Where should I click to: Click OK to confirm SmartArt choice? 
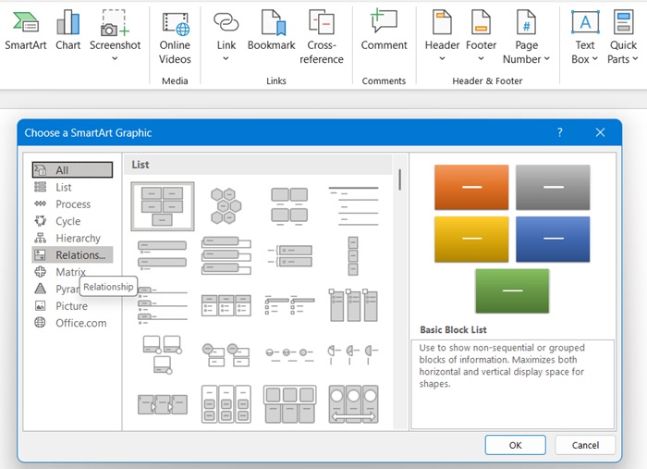point(516,445)
